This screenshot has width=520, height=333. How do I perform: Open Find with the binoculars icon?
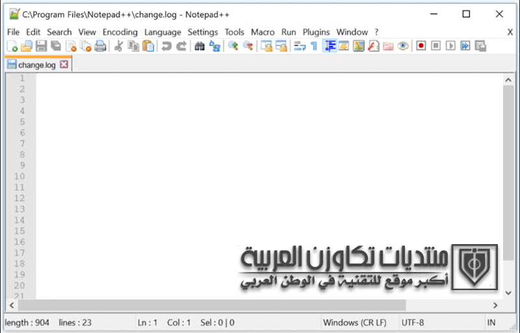200,46
